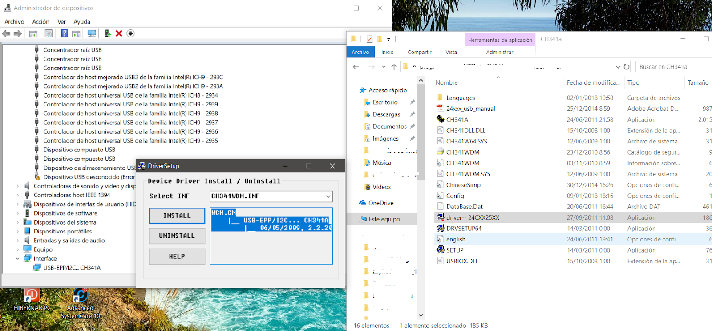712x331 pixels.
Task: Go back in Device Manager toolbar
Action: [x=6, y=33]
